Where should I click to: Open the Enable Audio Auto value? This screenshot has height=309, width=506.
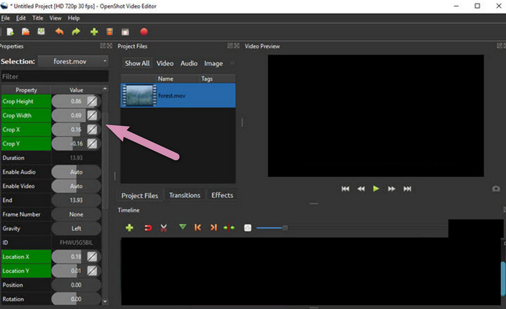click(x=76, y=172)
